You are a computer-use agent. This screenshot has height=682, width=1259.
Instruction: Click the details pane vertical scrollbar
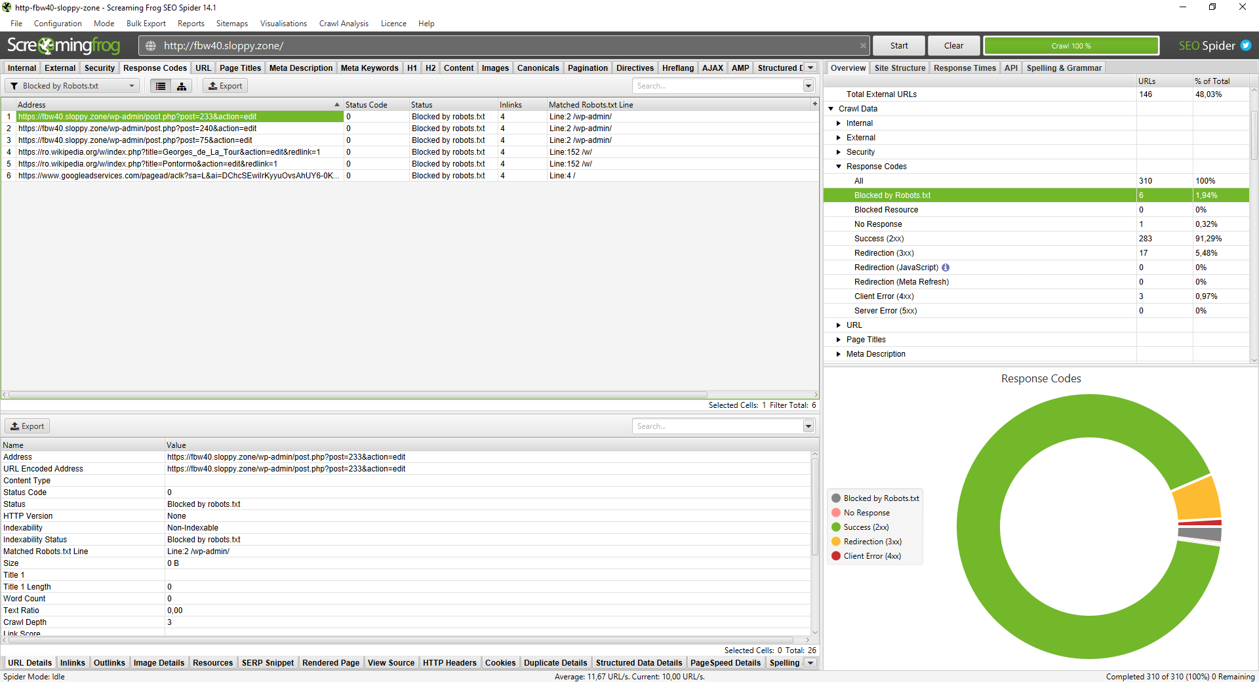(815, 506)
